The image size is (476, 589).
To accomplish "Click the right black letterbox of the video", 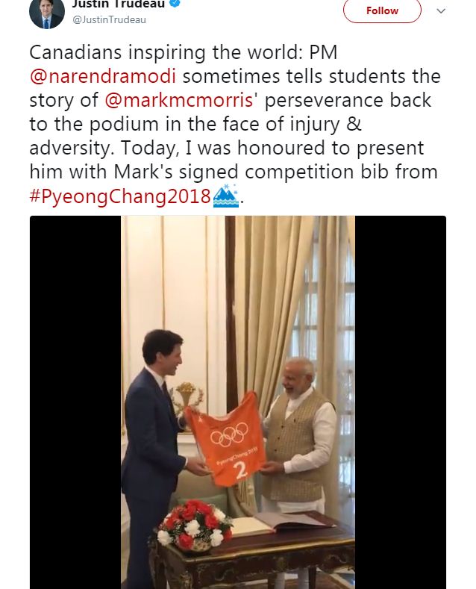I will [401, 402].
